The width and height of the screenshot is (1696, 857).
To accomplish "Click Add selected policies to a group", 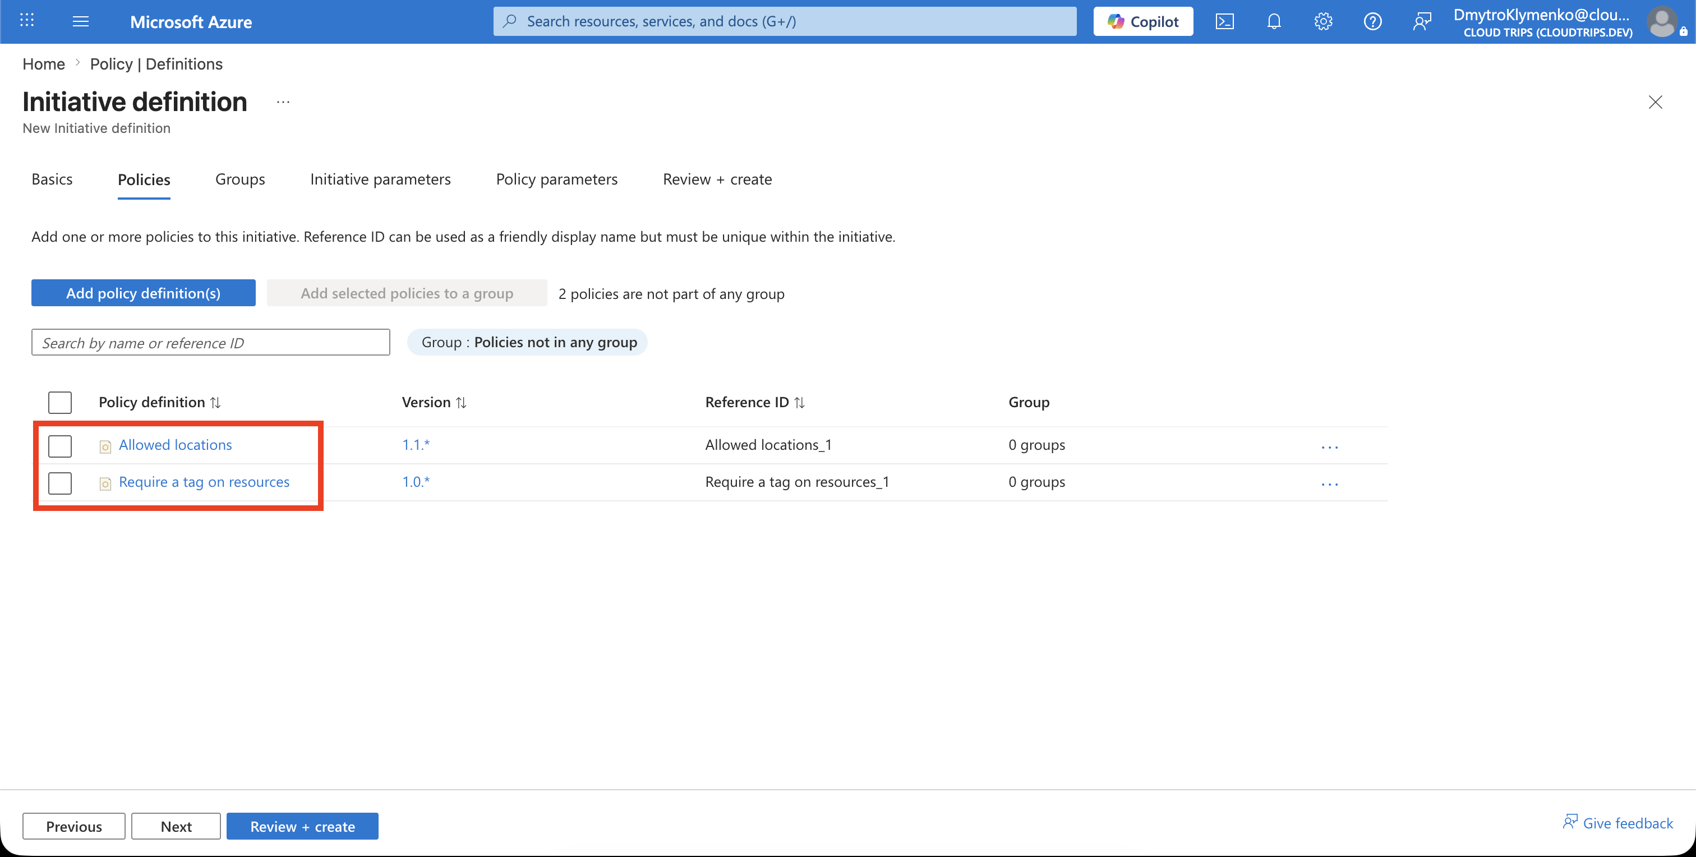I will click(x=406, y=293).
